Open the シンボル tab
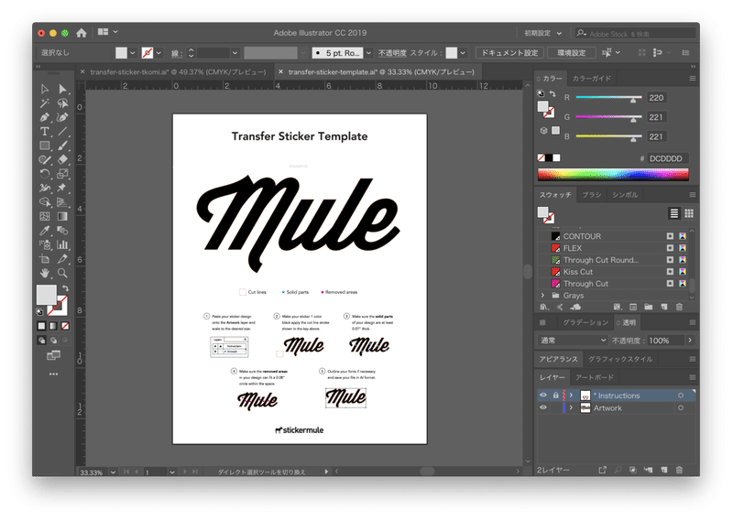Image resolution: width=733 pixels, height=520 pixels. point(625,195)
